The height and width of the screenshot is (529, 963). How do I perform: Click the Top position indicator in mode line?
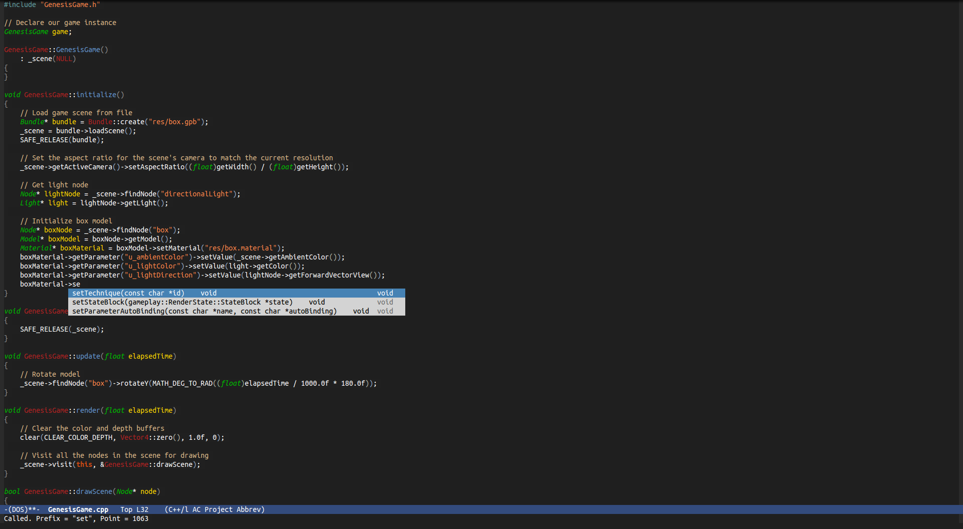(x=126, y=509)
